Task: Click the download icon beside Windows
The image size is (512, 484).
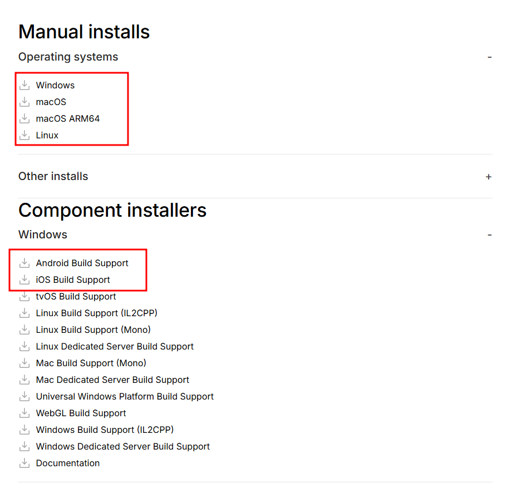Action: (x=24, y=85)
